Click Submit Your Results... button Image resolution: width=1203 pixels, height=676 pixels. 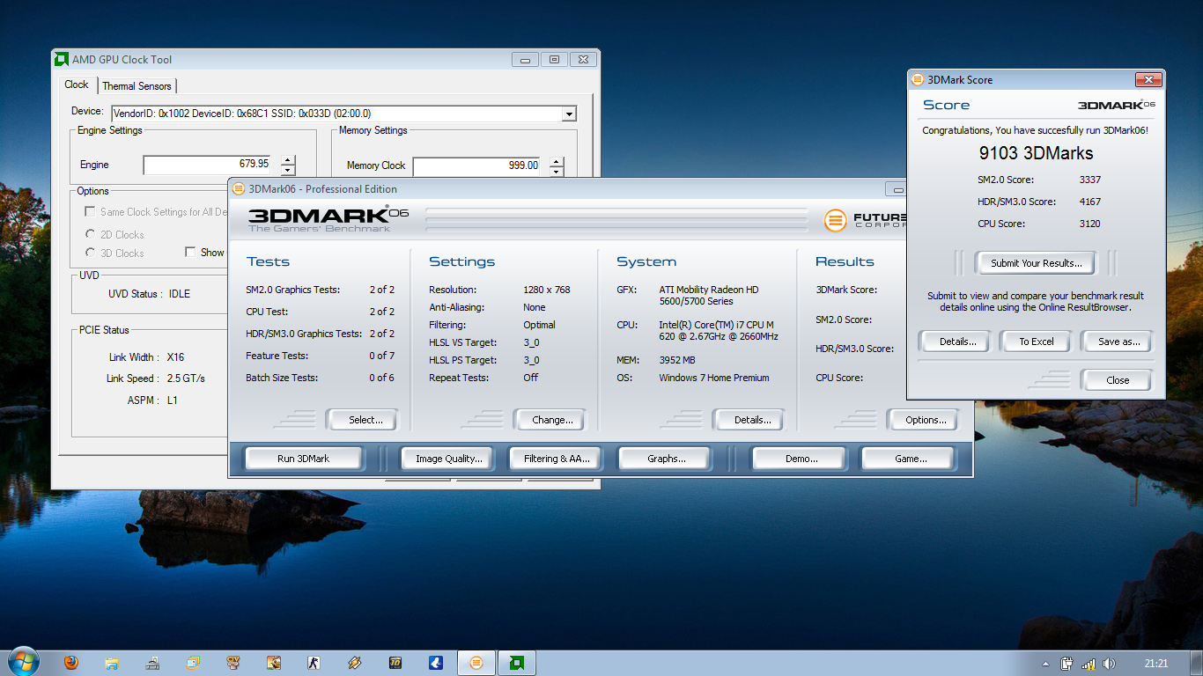coord(1035,263)
